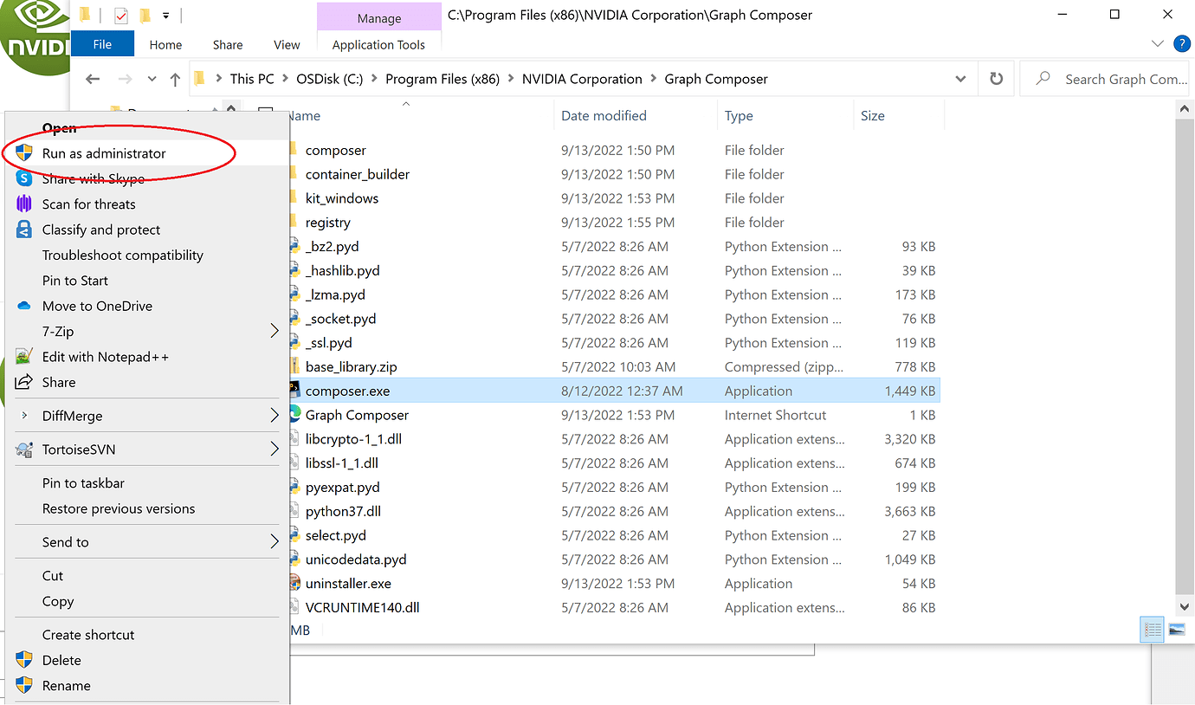Navigate to NVIDIA Corporation via the breadcrumb
Viewport: 1195px width, 705px height.
[x=582, y=78]
